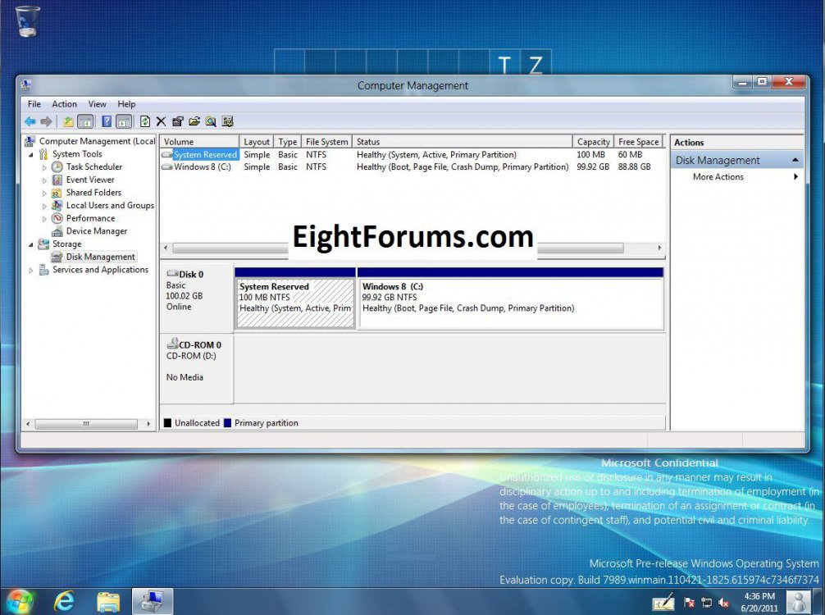
Task: Sort by the Free Space column header
Action: (x=638, y=142)
